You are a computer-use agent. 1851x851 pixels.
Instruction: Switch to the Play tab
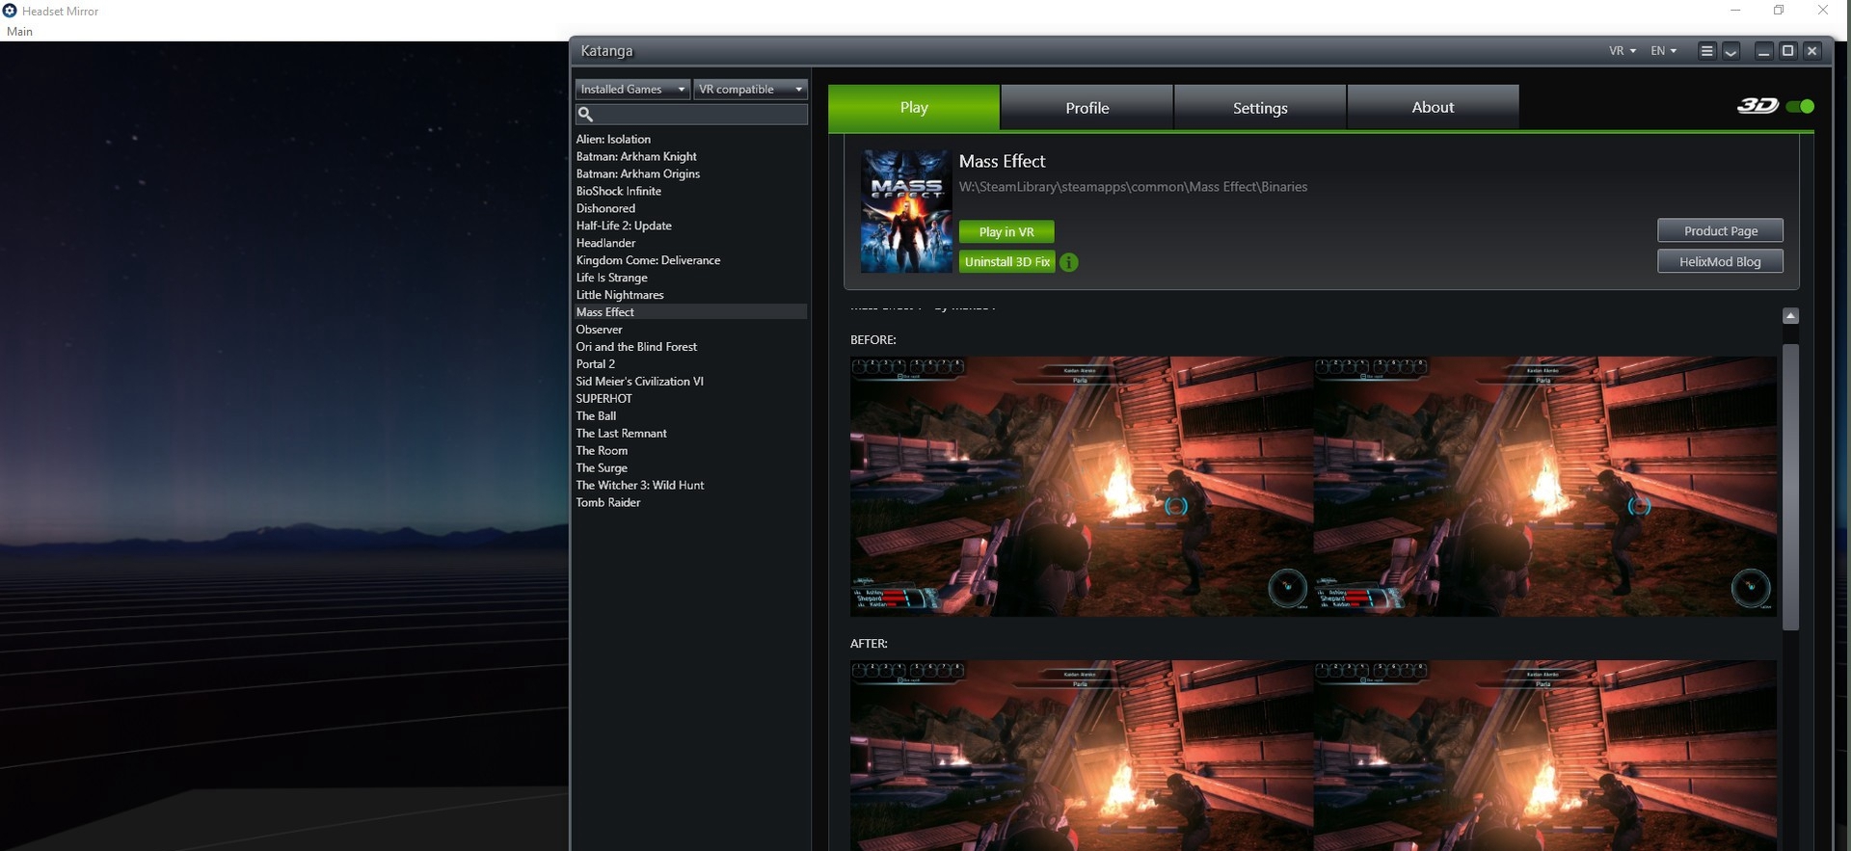point(914,107)
